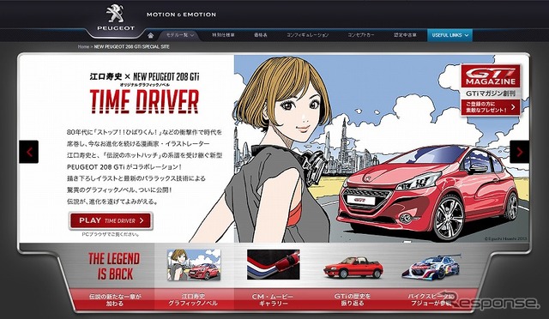Go to next slide with right arrow
This screenshot has height=319, width=549.
[x=519, y=152]
